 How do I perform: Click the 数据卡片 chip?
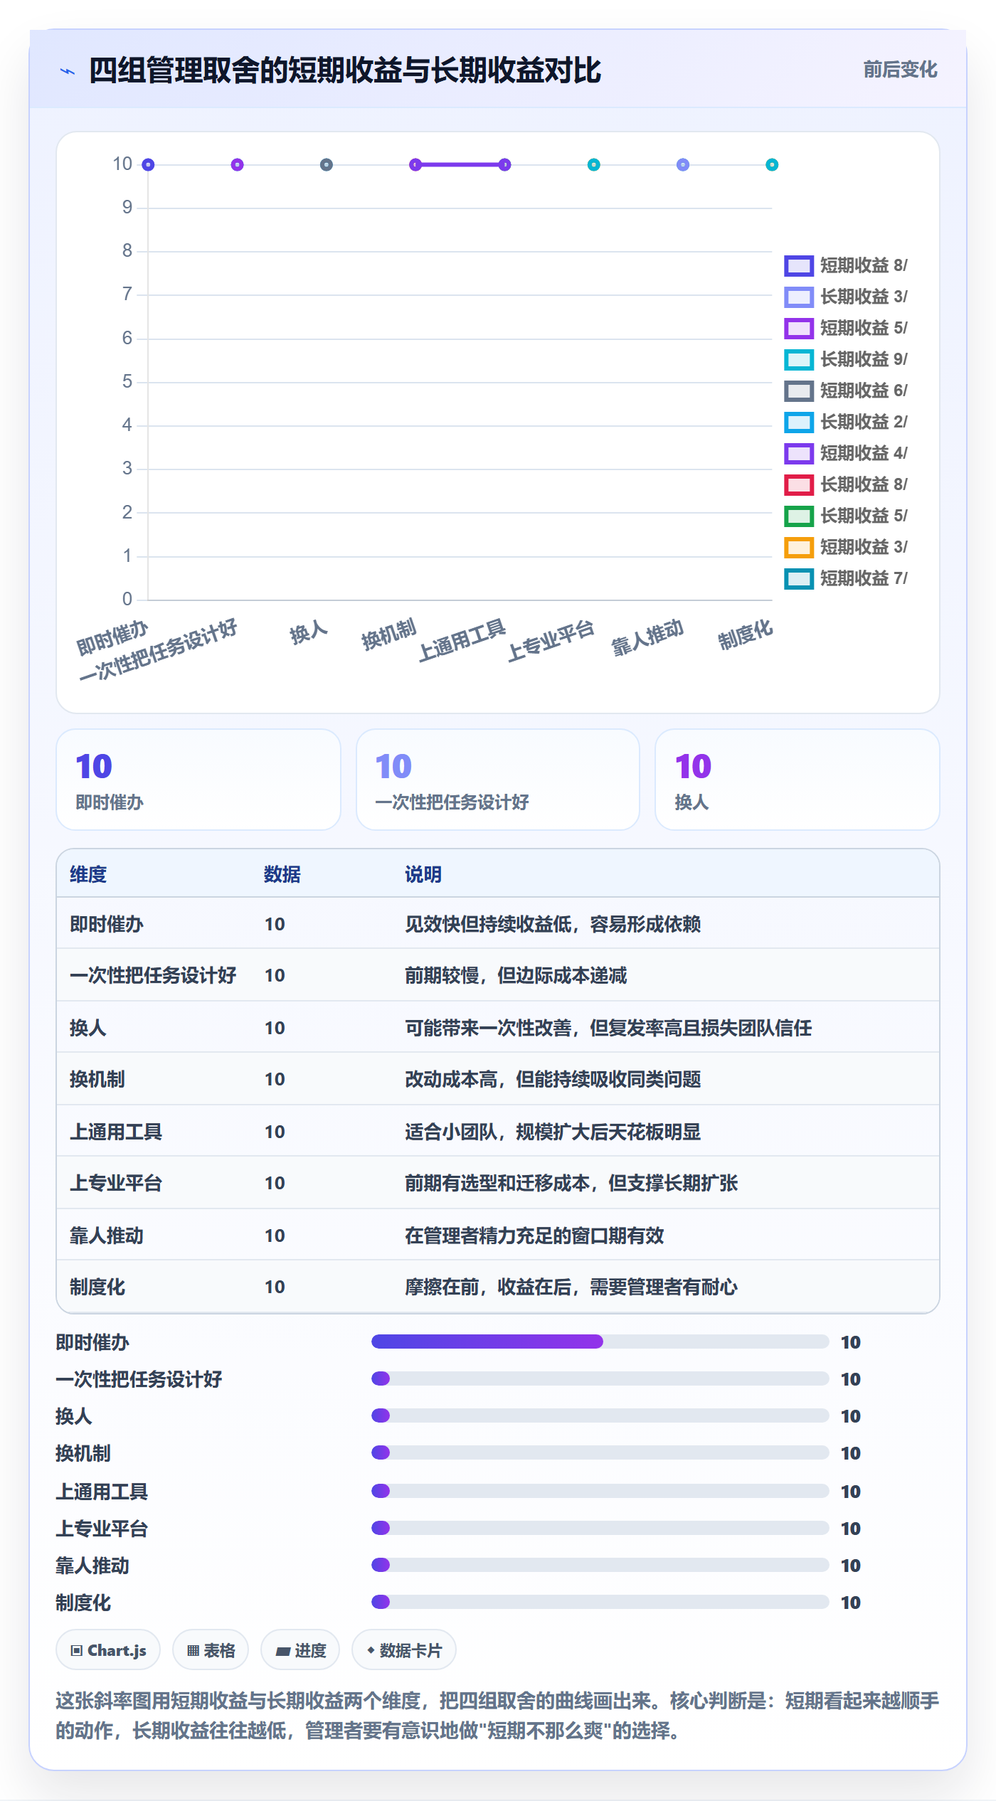(404, 1650)
